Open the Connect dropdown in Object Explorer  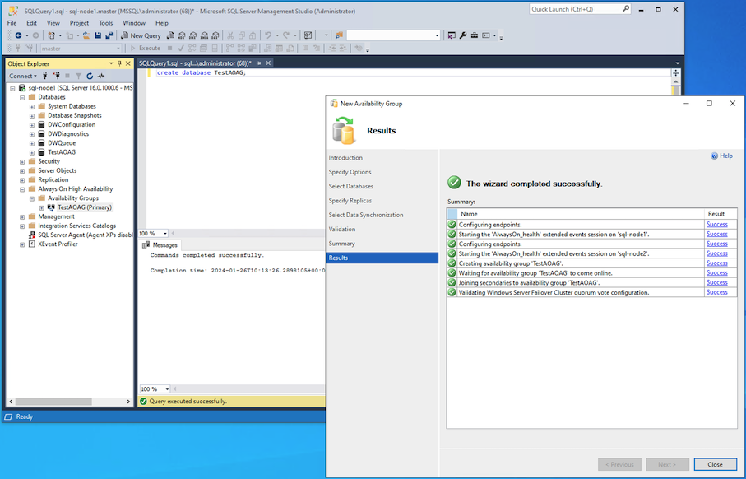(x=22, y=76)
